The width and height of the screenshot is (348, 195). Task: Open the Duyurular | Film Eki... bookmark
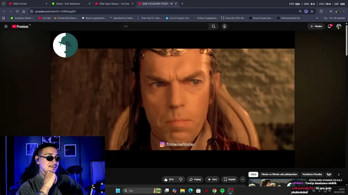[233, 18]
